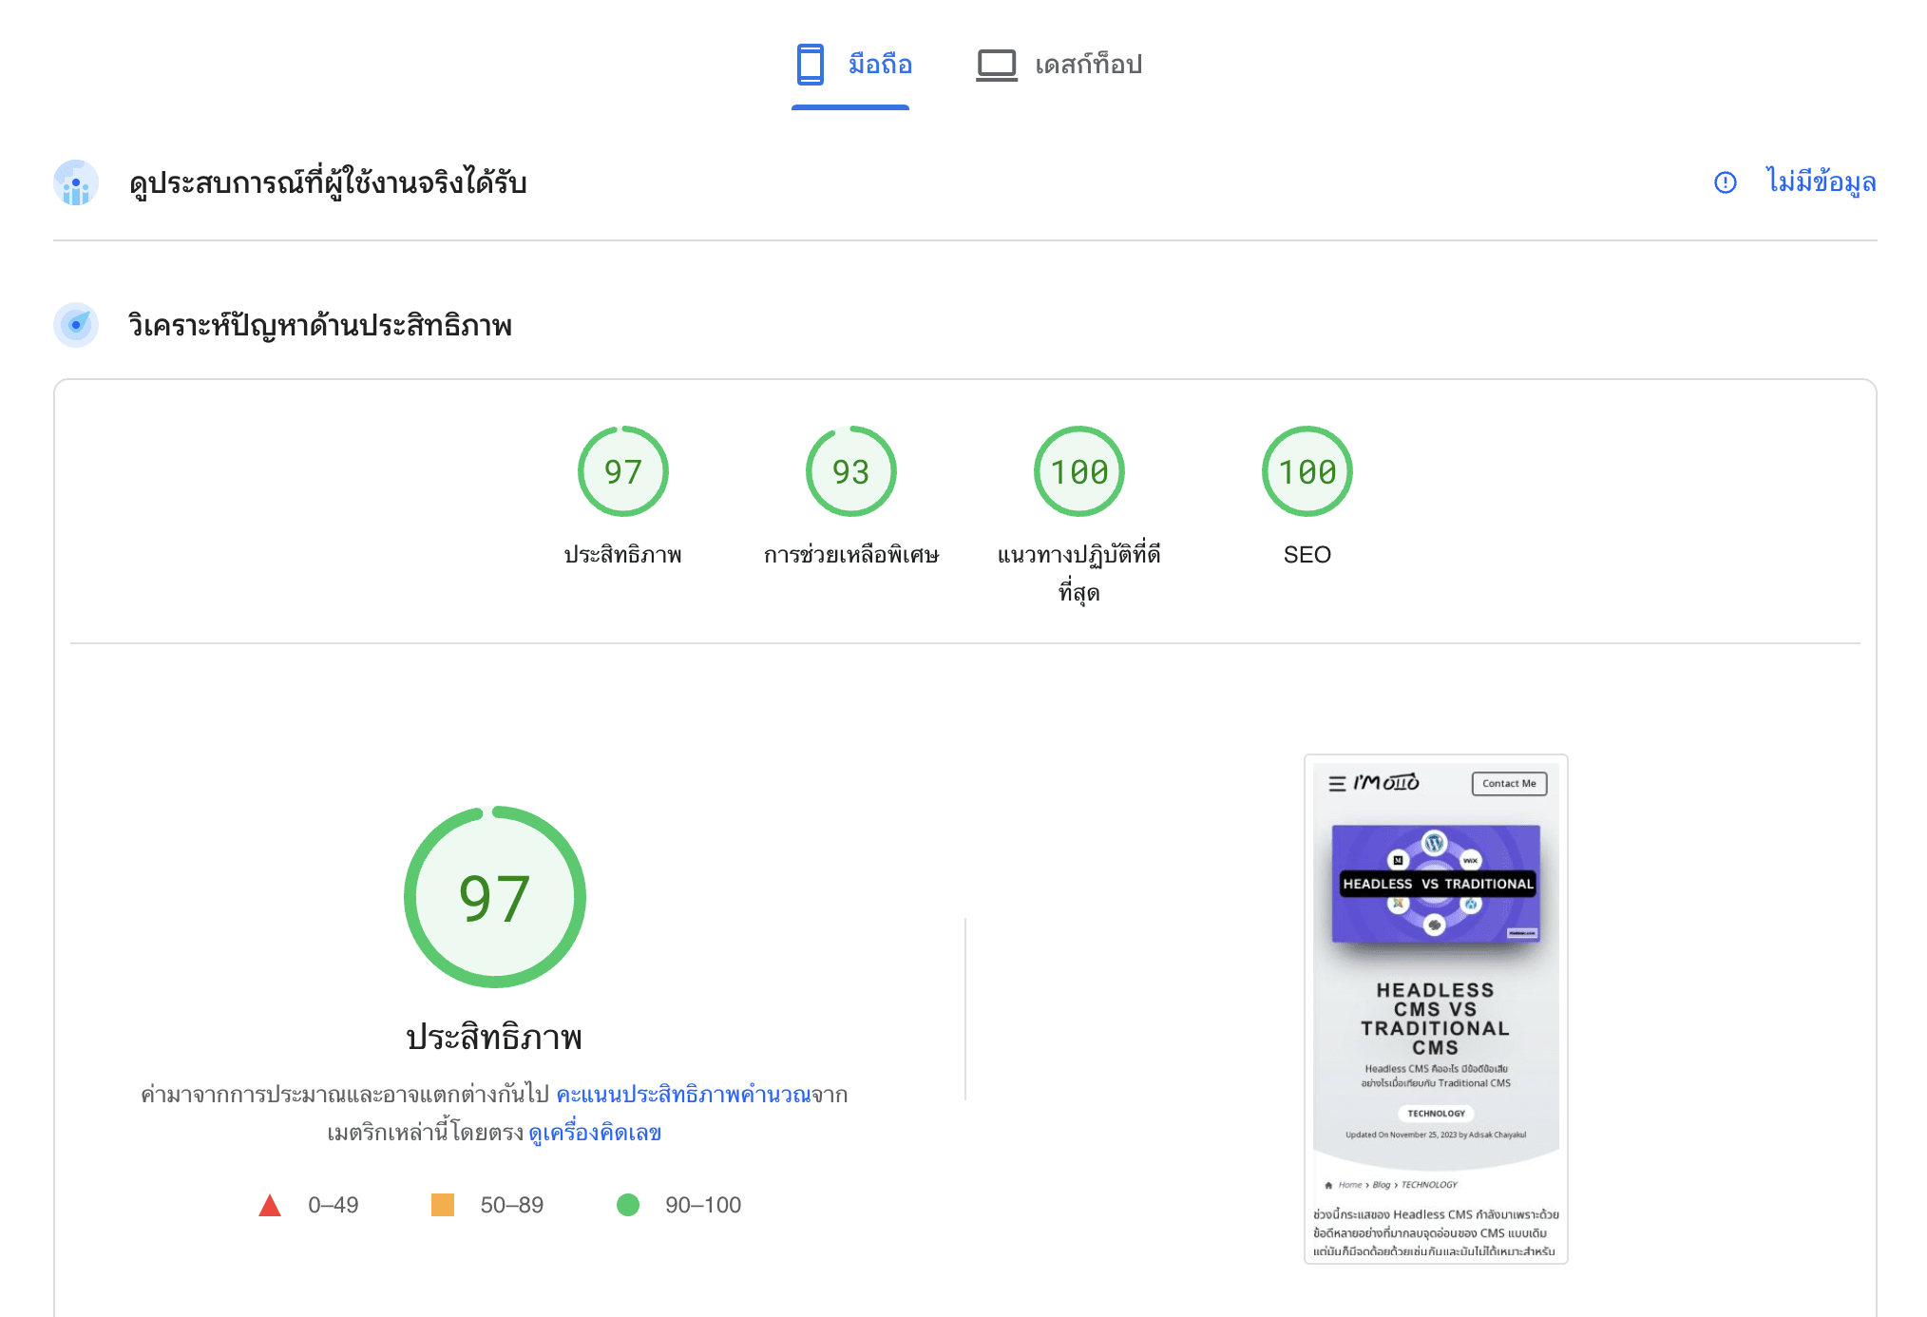1927x1317 pixels.
Task: Switch to the เดสก์ท็อป tab
Action: tap(1088, 65)
